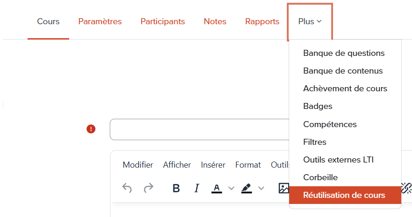Image resolution: width=412 pixels, height=217 pixels.
Task: Click the insert image icon
Action: pyautogui.click(x=284, y=188)
